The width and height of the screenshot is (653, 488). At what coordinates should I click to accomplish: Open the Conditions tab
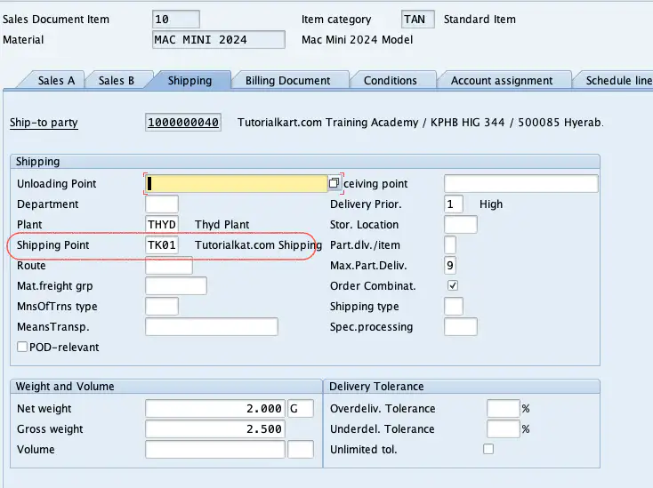[x=391, y=80]
